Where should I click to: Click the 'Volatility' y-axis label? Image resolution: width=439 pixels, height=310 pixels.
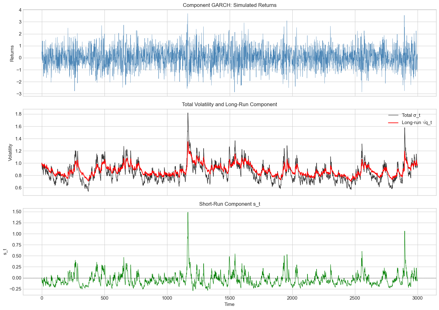(10, 152)
